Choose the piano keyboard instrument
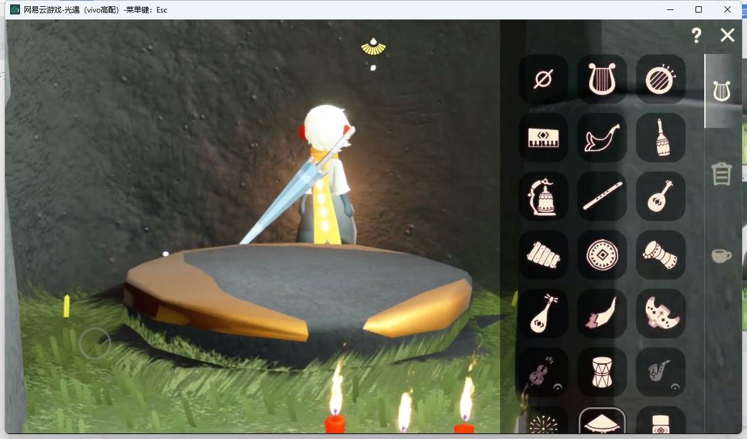The image size is (747, 439). (543, 138)
